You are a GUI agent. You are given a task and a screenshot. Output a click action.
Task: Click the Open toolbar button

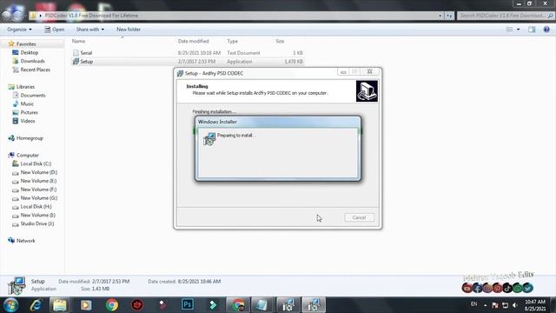point(55,29)
